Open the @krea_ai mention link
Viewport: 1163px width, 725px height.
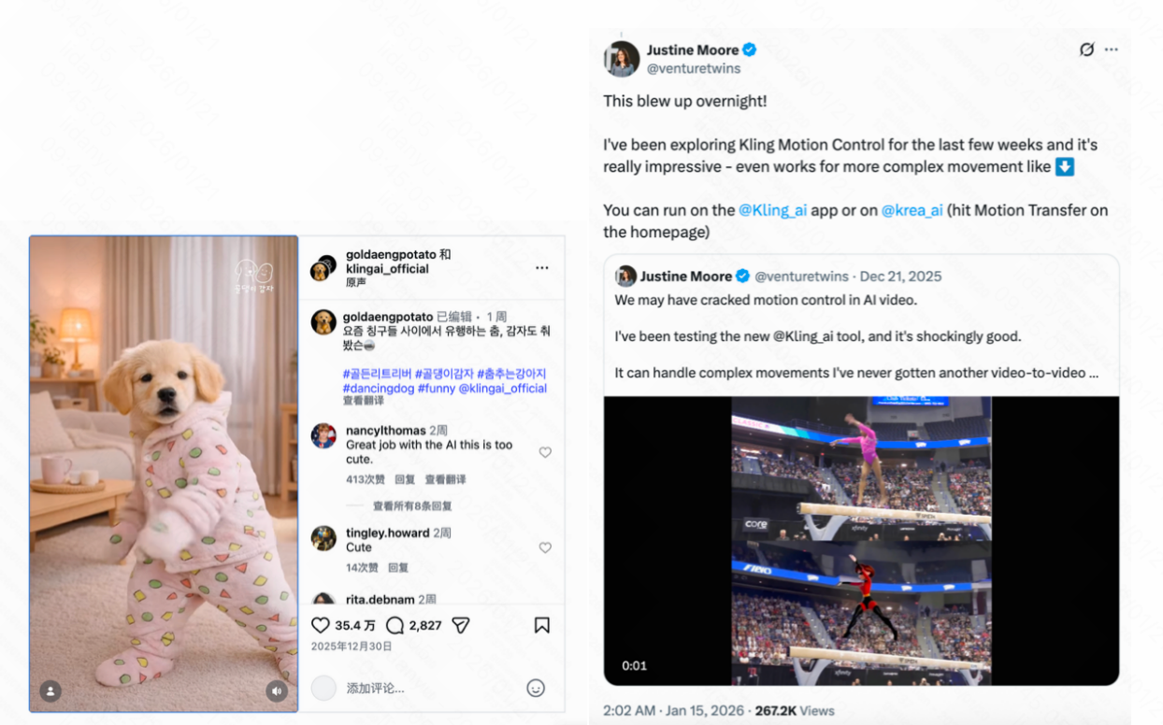coord(912,210)
